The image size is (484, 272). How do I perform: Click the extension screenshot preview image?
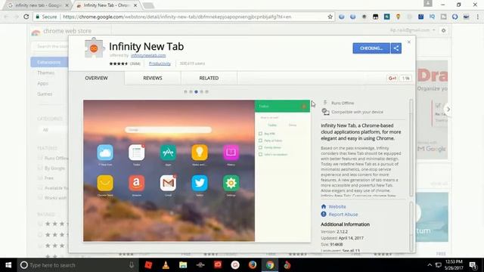tap(197, 171)
